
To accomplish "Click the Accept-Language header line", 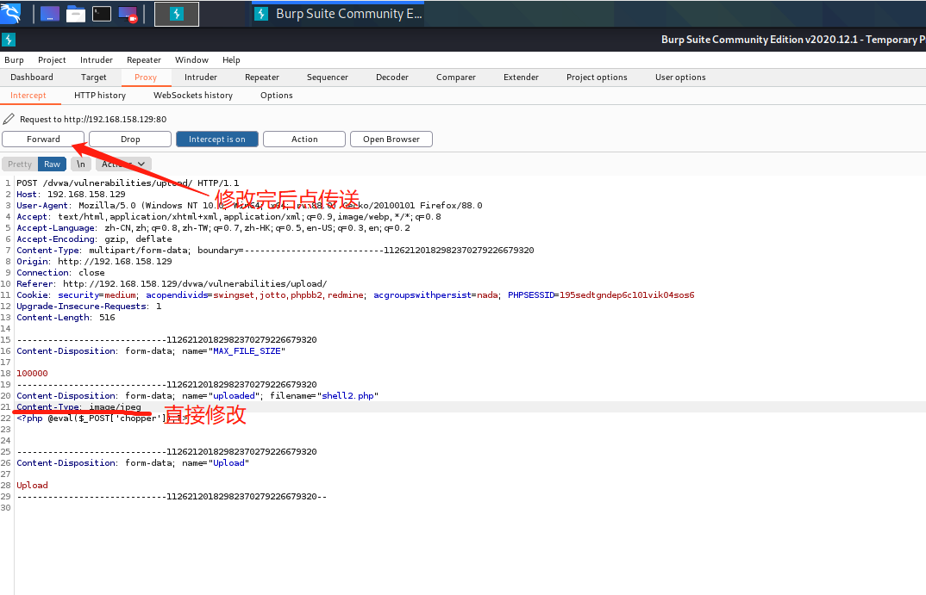I will tap(213, 227).
